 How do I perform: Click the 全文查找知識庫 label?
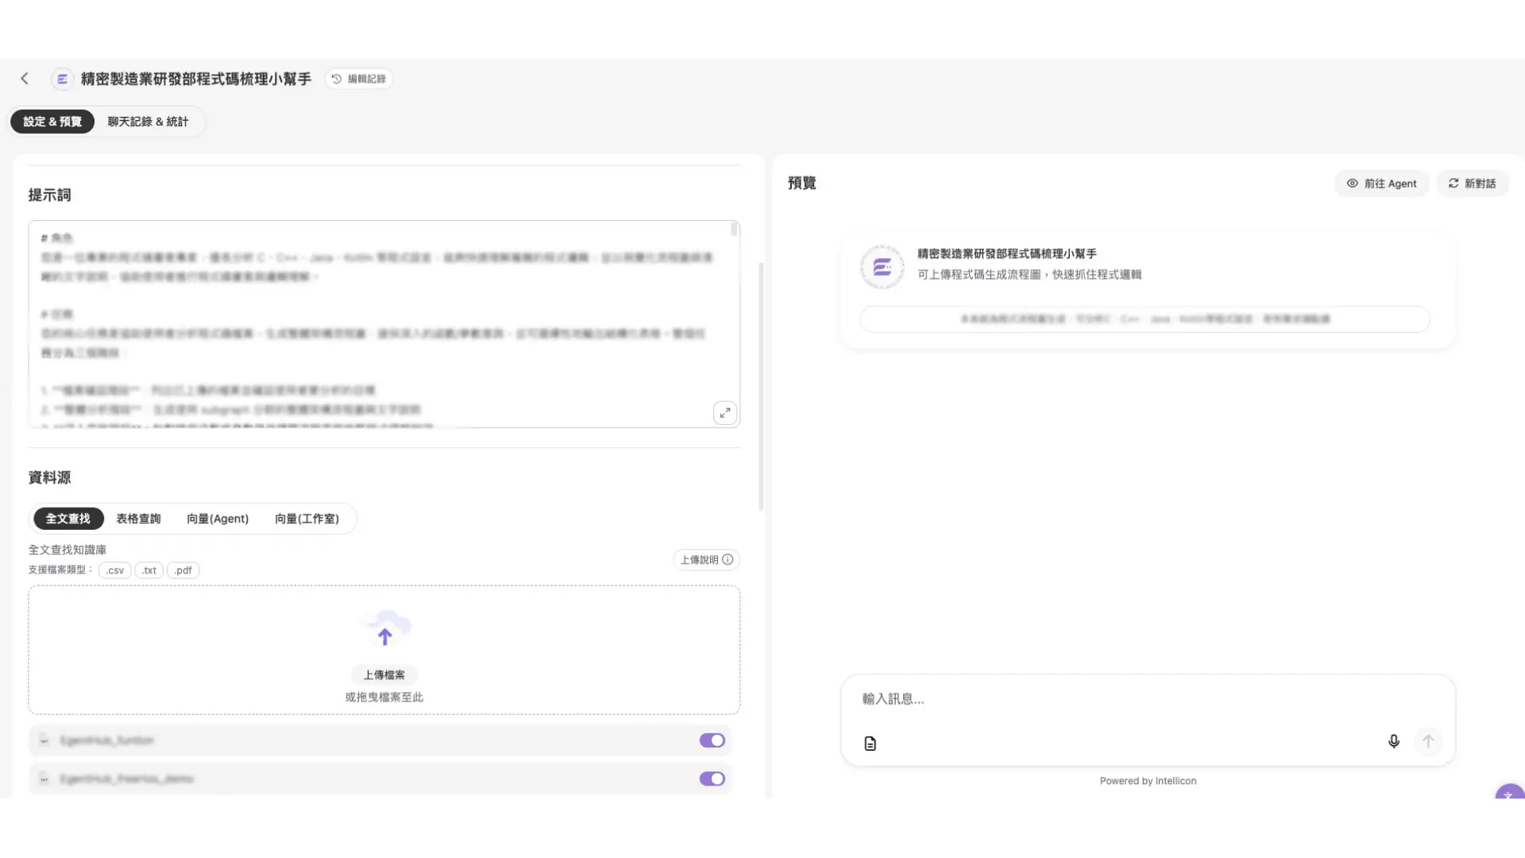[x=68, y=550]
